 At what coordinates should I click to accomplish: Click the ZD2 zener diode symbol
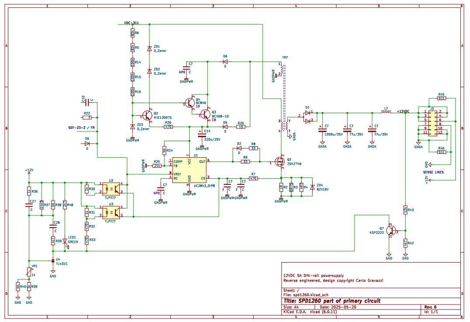coord(149,71)
